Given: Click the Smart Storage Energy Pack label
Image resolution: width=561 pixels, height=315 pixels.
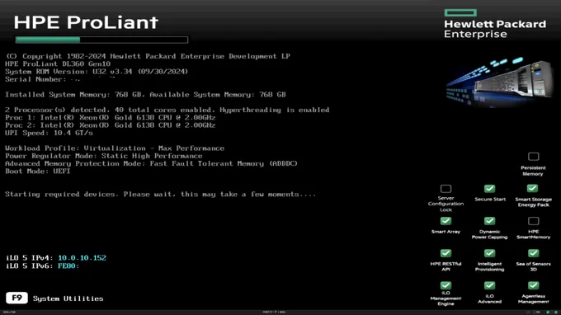Looking at the screenshot, I should (533, 202).
